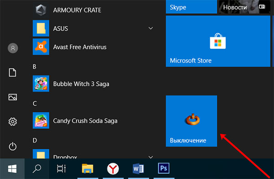
Task: Launch Avast Free Antivirus icon
Action: pos(41,47)
